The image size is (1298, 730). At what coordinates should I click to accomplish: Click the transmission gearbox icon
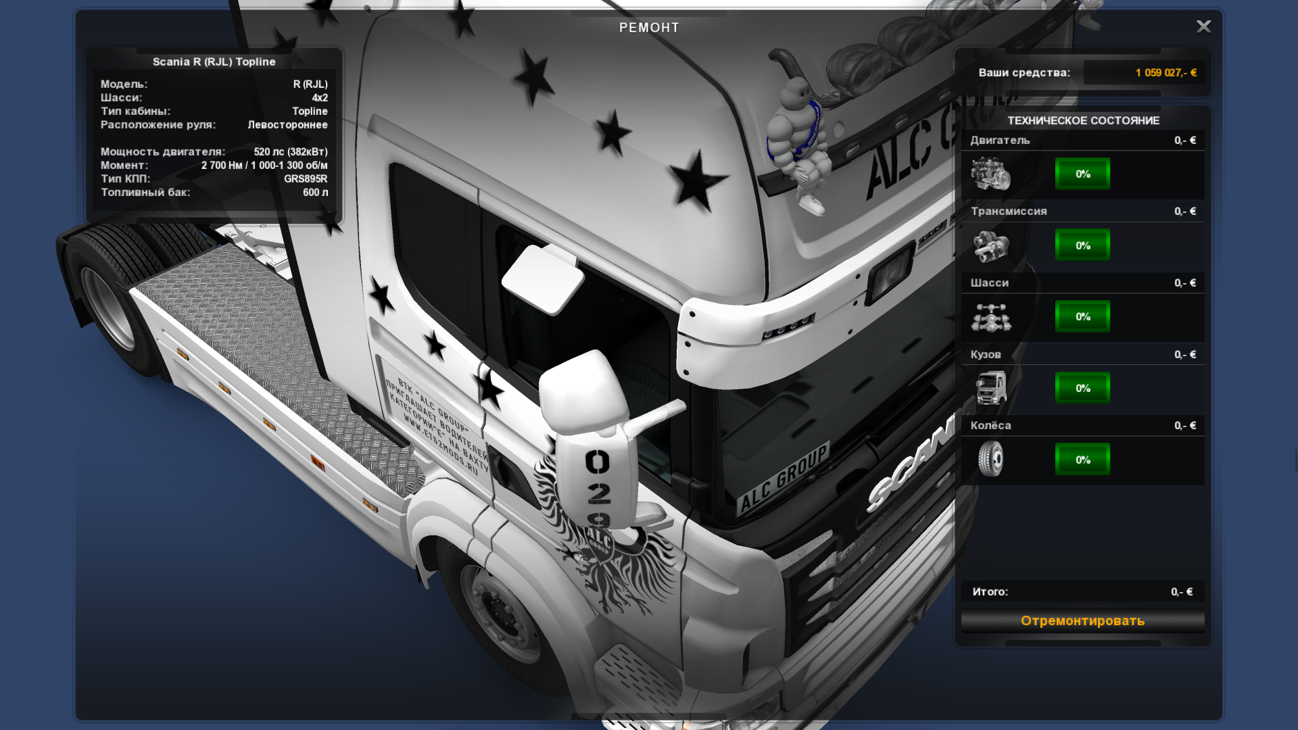point(990,246)
